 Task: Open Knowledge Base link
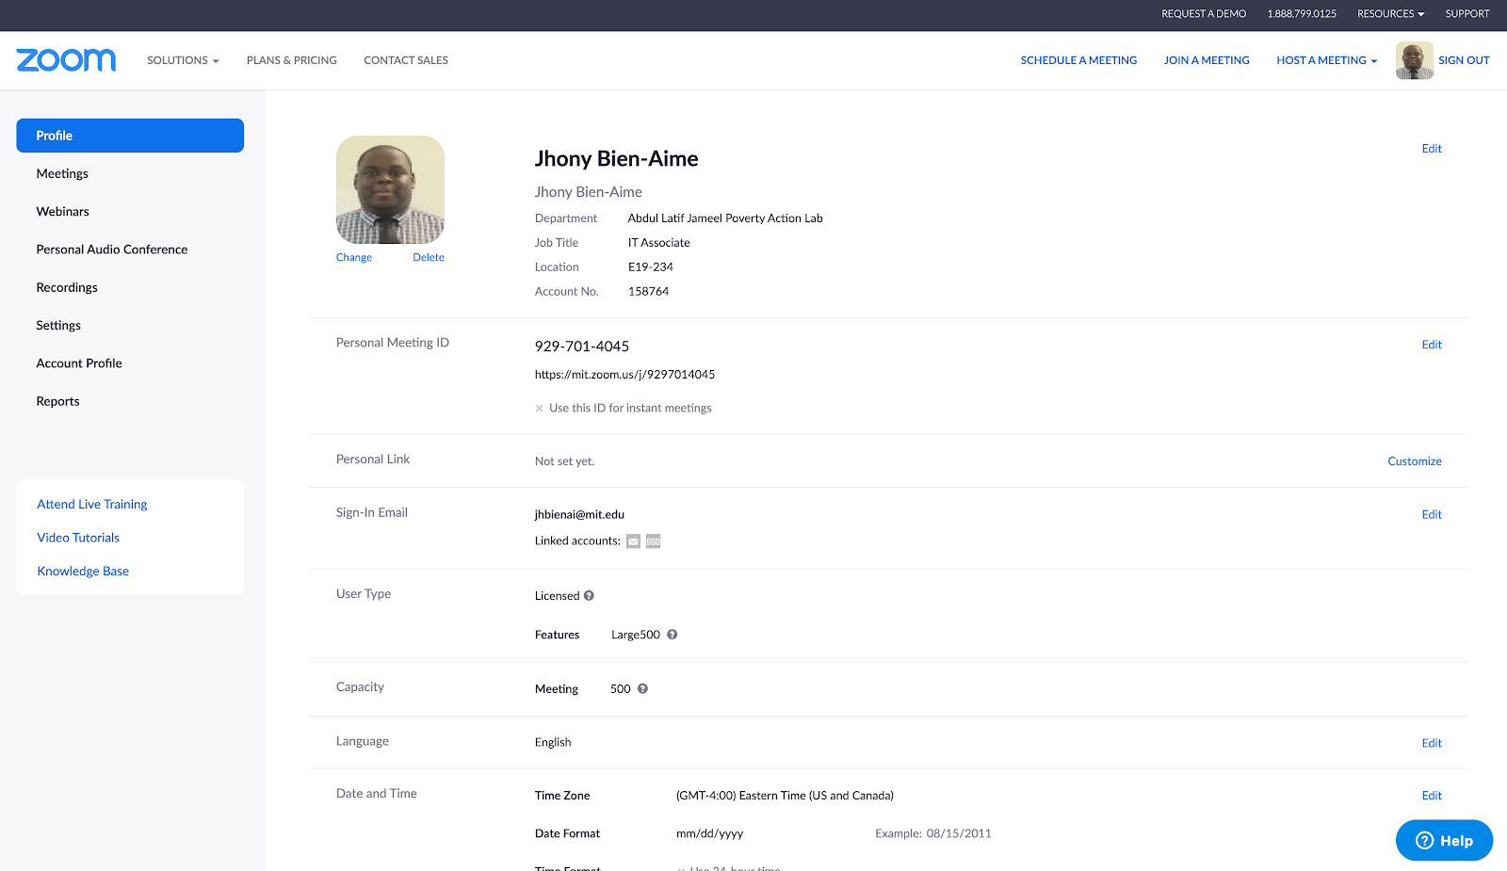click(x=83, y=572)
